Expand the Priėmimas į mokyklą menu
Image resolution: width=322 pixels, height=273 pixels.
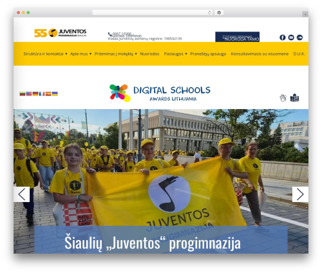116,54
